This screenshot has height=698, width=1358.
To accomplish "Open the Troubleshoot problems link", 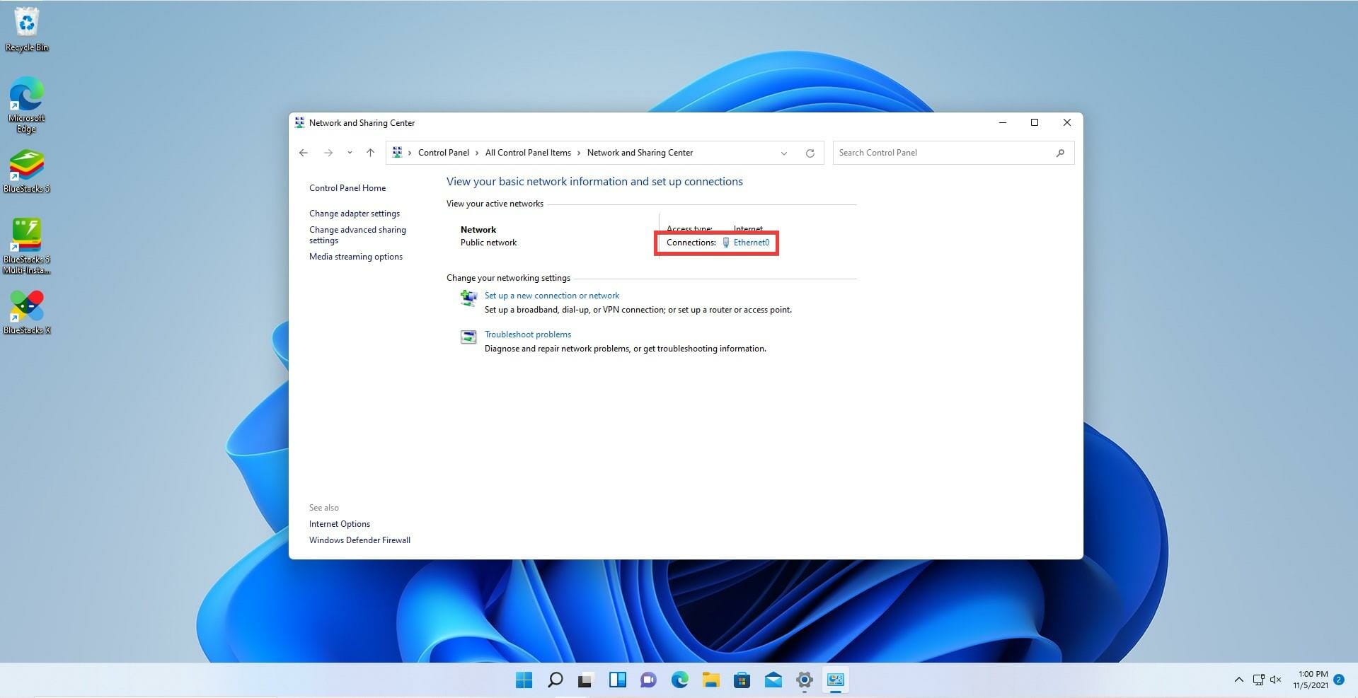I will point(528,335).
